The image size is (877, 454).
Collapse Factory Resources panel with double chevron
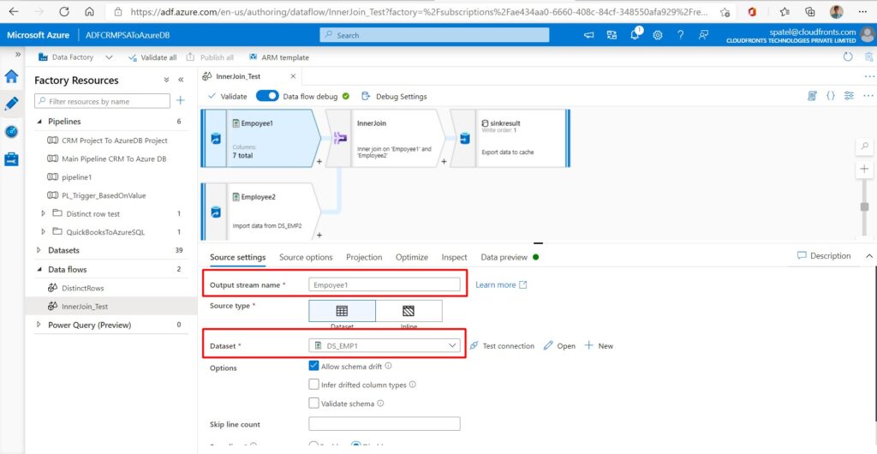(181, 80)
